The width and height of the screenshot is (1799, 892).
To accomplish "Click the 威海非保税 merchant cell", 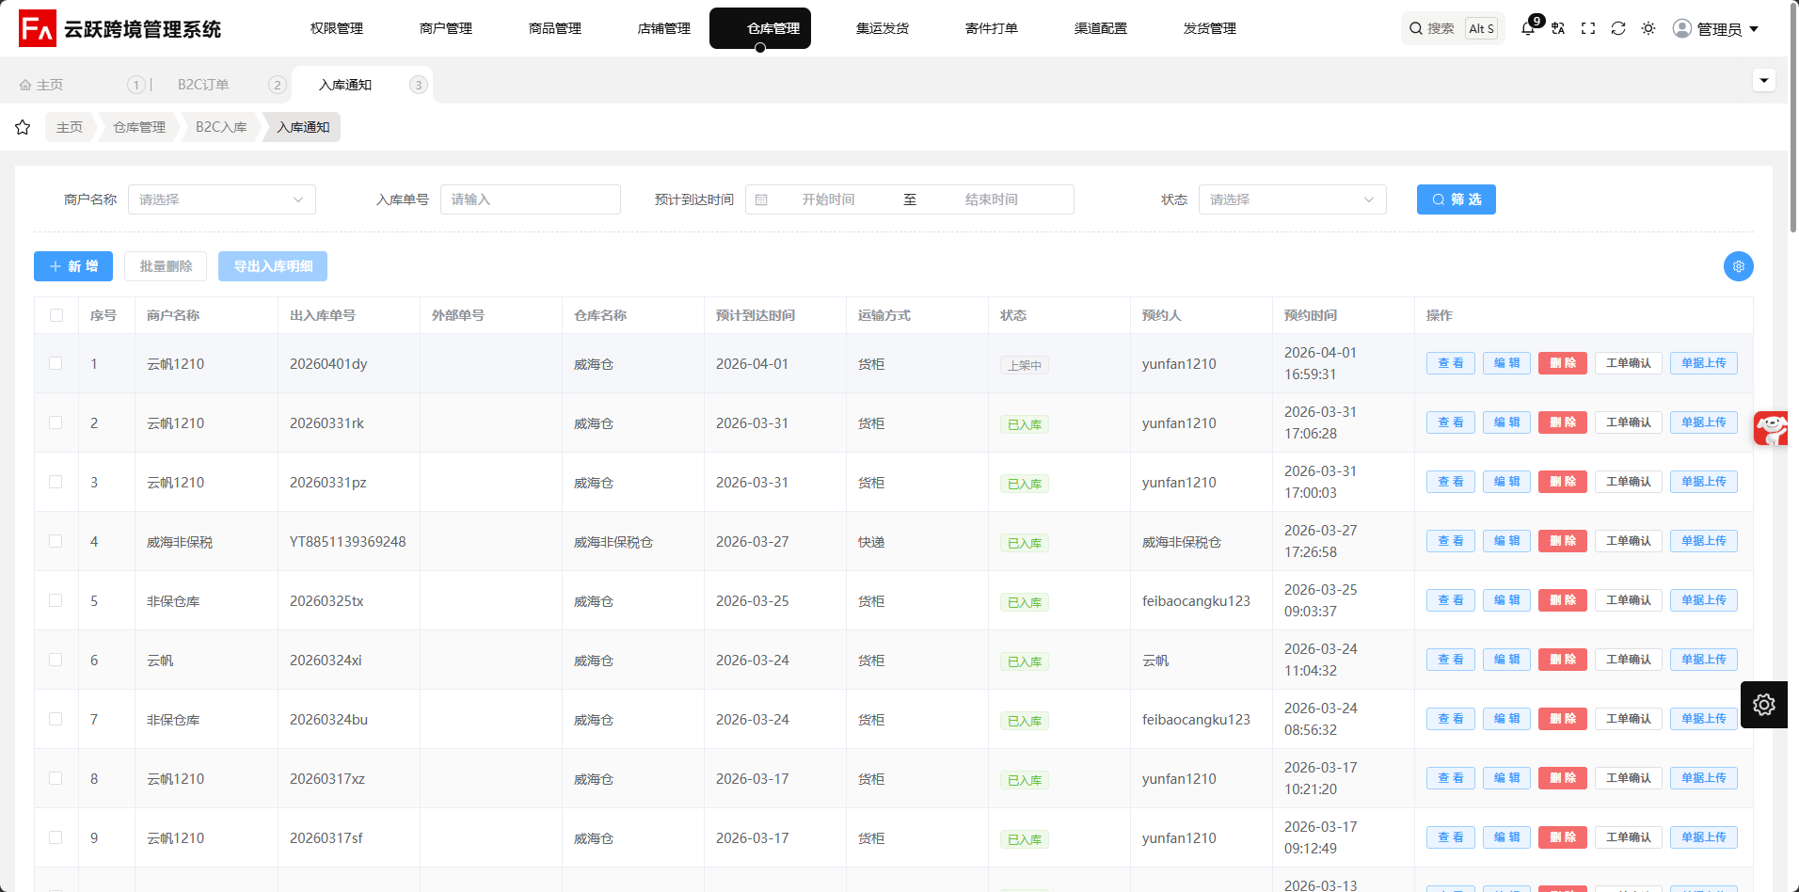I will [x=180, y=542].
